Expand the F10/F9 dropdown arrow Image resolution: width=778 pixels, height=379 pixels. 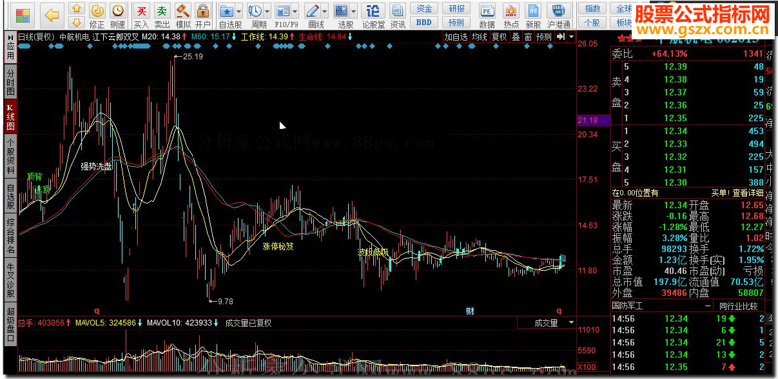tap(295, 12)
